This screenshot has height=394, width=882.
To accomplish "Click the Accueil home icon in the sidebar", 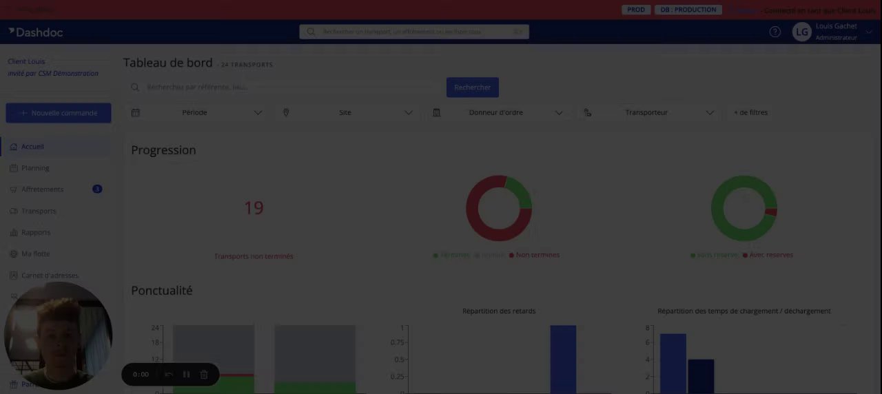I will point(14,147).
